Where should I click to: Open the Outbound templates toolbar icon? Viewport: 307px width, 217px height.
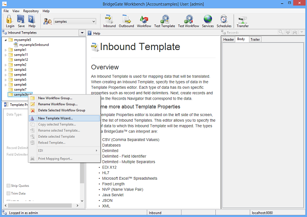126,19
